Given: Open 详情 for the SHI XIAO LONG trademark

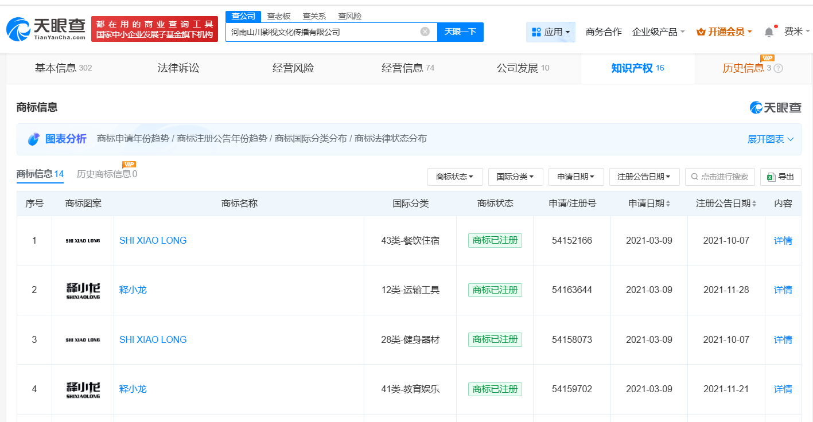Looking at the screenshot, I should 783,240.
